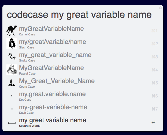
Task: Pick the my_great_variable_name result
Action: click(55, 55)
